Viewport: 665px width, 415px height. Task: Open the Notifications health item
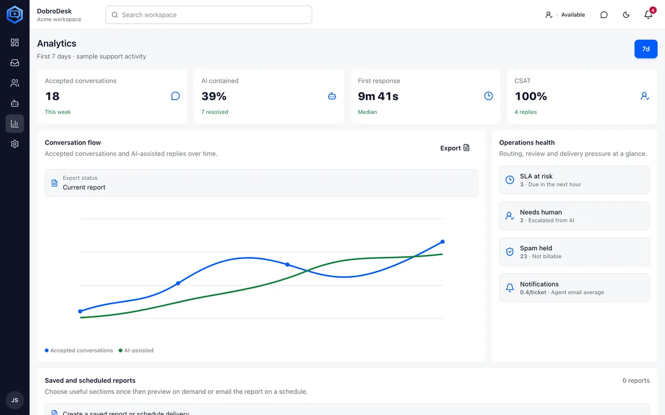pyautogui.click(x=574, y=288)
